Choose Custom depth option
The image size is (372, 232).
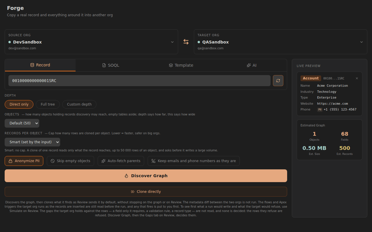point(79,104)
